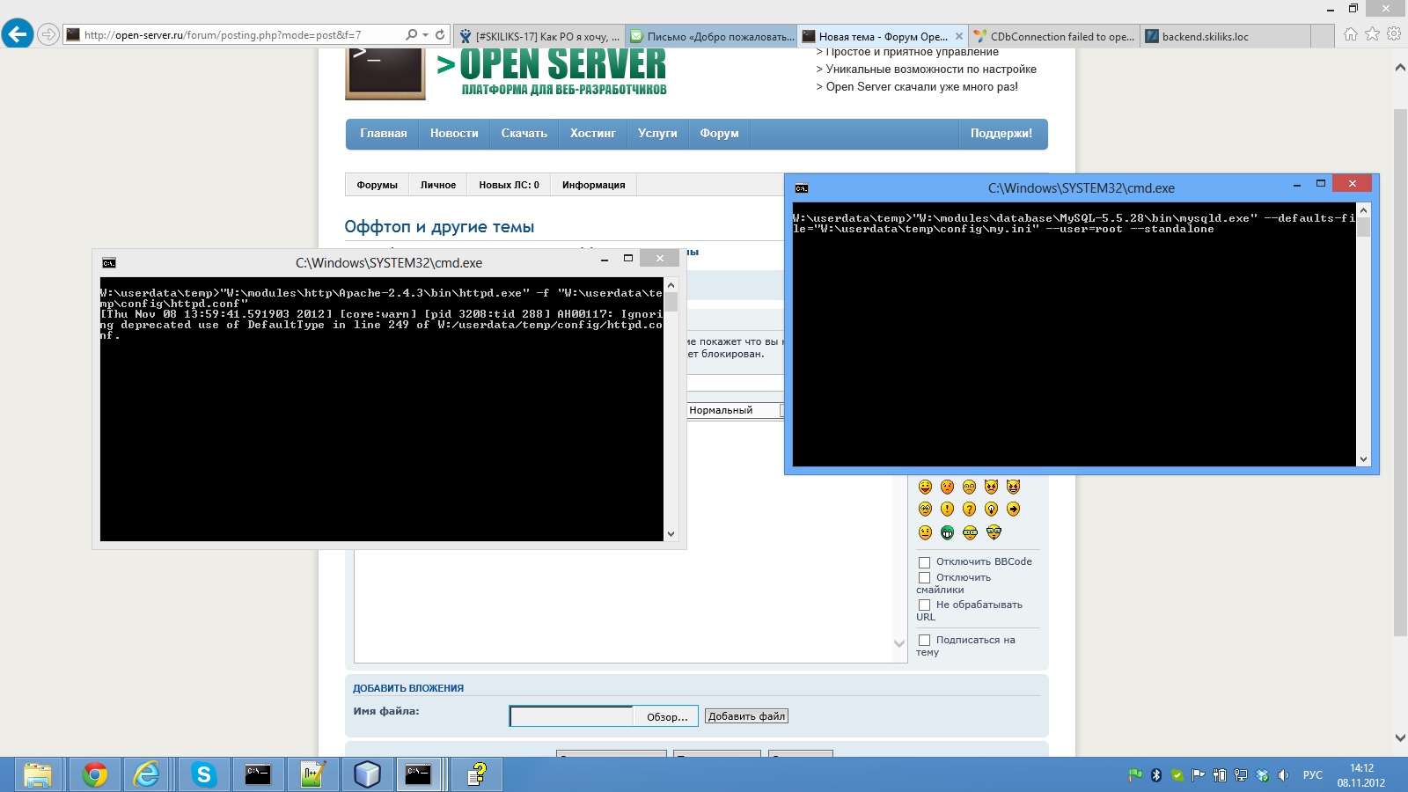Insert the green grinning smiley
Screen dimensions: 1408x792
947,532
